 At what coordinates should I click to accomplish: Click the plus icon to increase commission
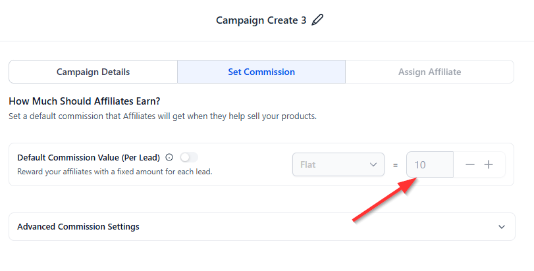pos(489,164)
